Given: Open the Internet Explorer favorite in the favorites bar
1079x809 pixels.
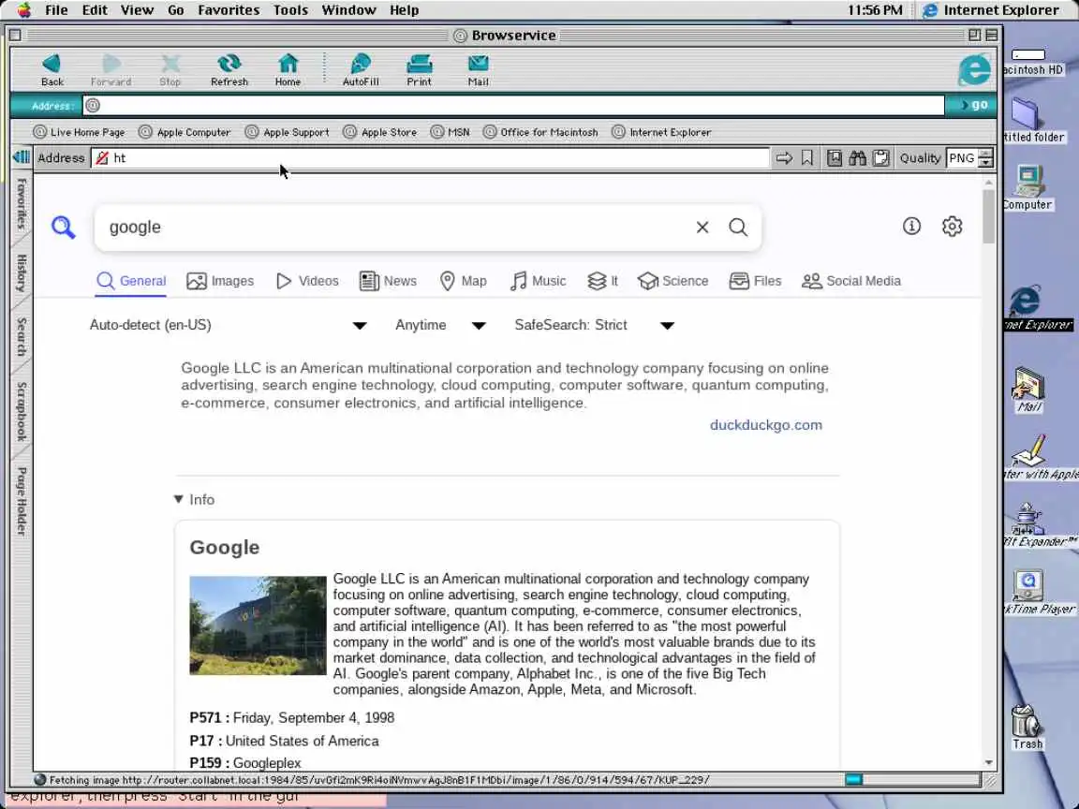Looking at the screenshot, I should click(662, 132).
